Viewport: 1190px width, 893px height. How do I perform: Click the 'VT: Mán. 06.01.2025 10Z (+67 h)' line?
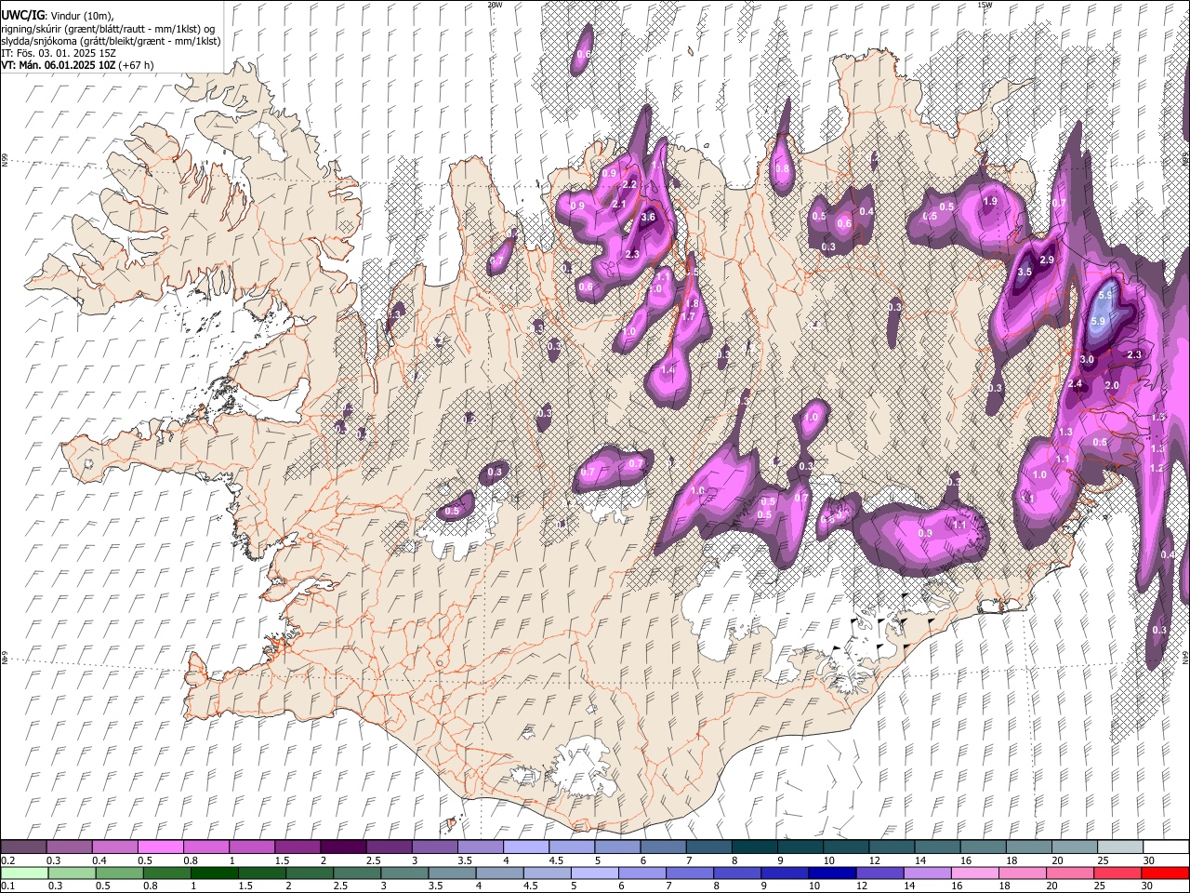point(77,65)
